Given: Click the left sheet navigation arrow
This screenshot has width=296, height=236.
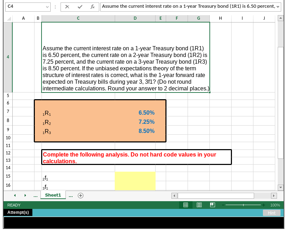Looking at the screenshot, I should [x=14, y=195].
